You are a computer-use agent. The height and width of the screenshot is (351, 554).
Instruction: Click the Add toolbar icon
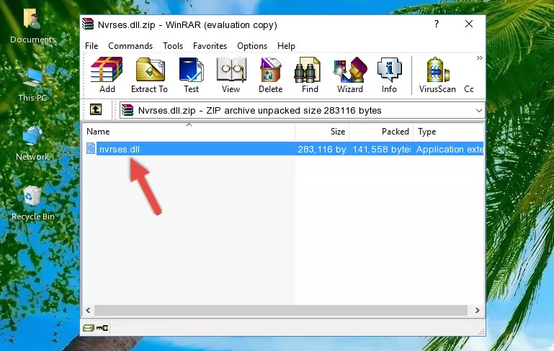coord(107,75)
